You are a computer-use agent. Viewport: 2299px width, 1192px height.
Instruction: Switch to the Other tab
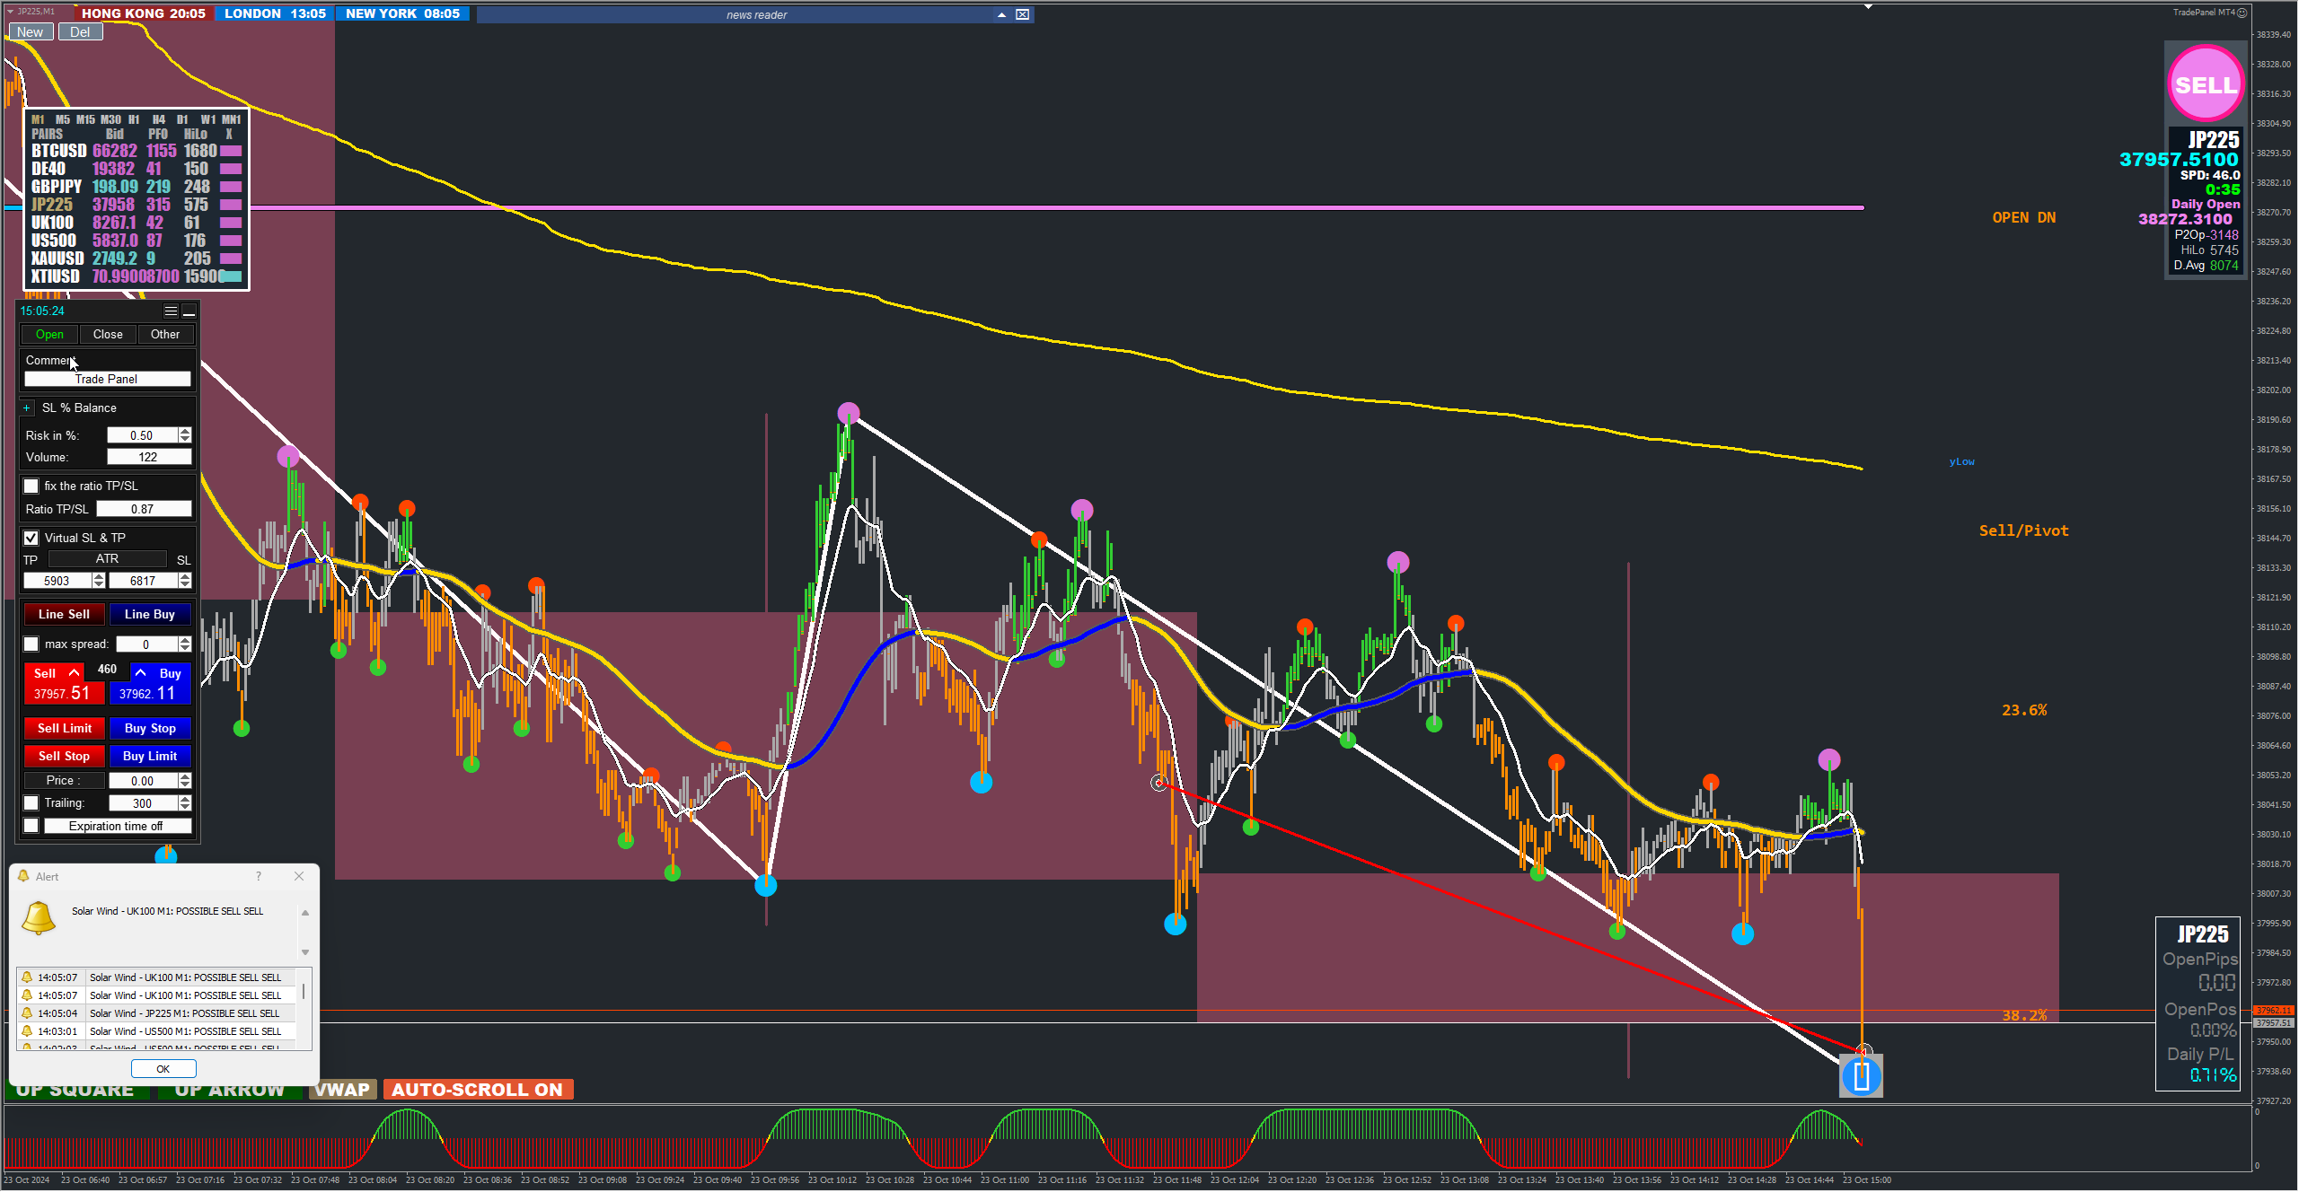165,334
